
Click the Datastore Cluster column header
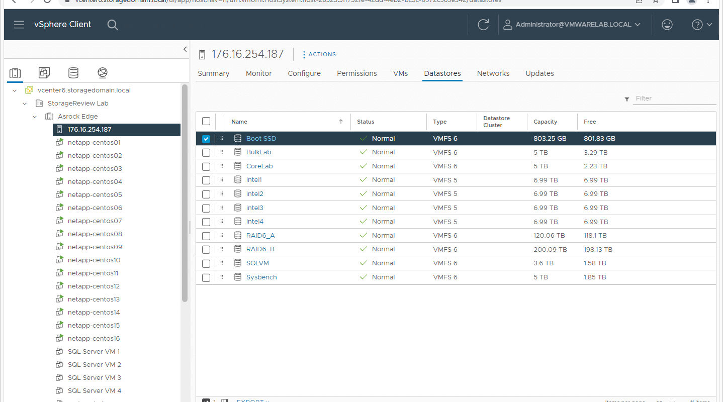coord(497,122)
